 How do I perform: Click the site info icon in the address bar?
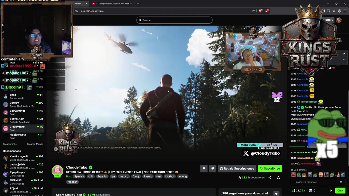(x=76, y=11)
